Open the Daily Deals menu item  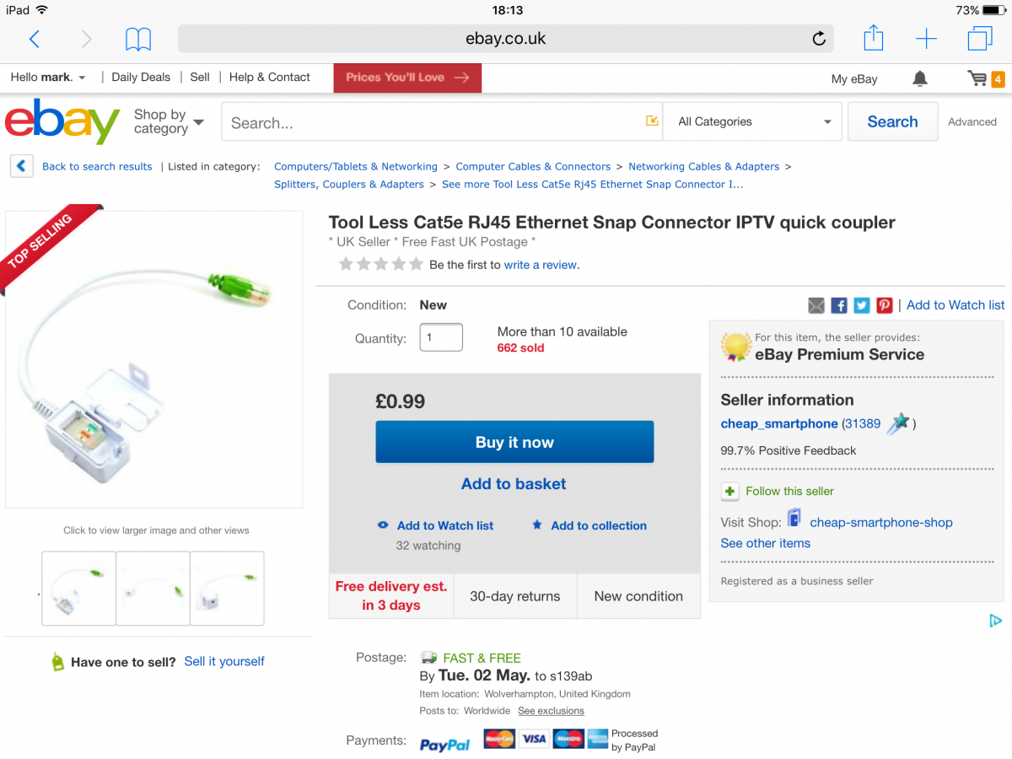(141, 77)
